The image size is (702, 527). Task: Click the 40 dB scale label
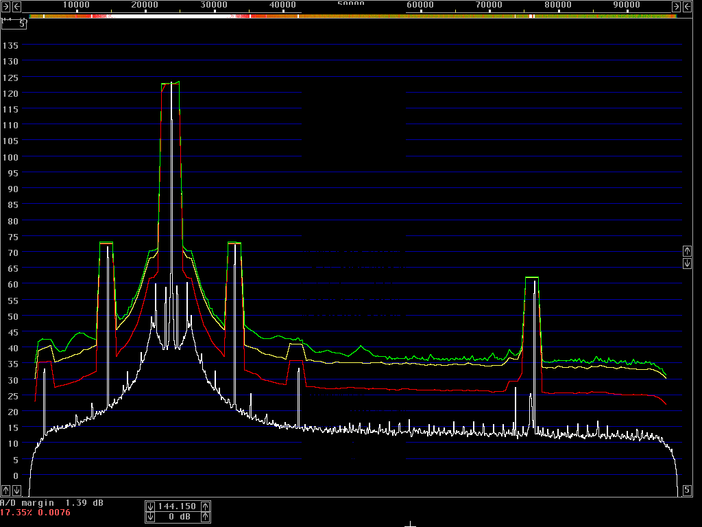pos(13,348)
